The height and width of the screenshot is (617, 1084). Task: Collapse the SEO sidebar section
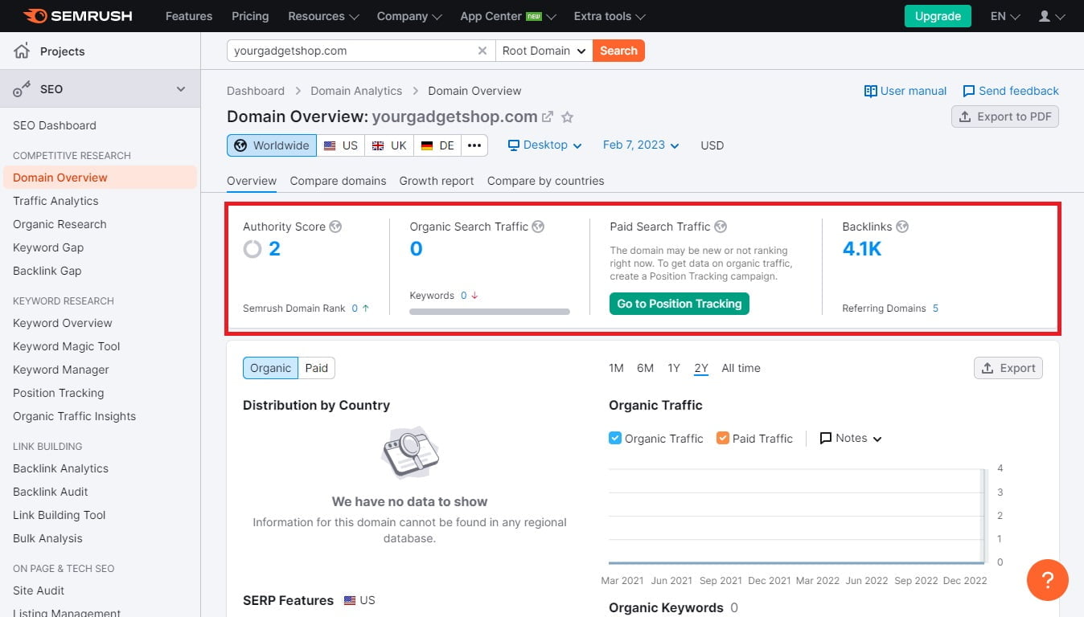(x=181, y=89)
